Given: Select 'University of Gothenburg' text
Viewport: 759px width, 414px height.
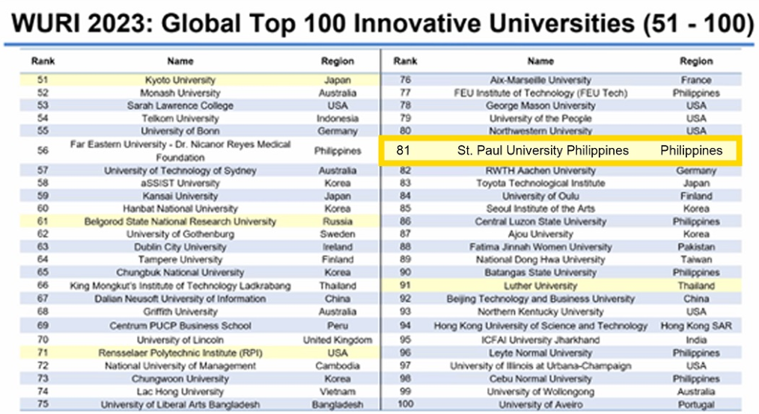Looking at the screenshot, I should coord(180,234).
